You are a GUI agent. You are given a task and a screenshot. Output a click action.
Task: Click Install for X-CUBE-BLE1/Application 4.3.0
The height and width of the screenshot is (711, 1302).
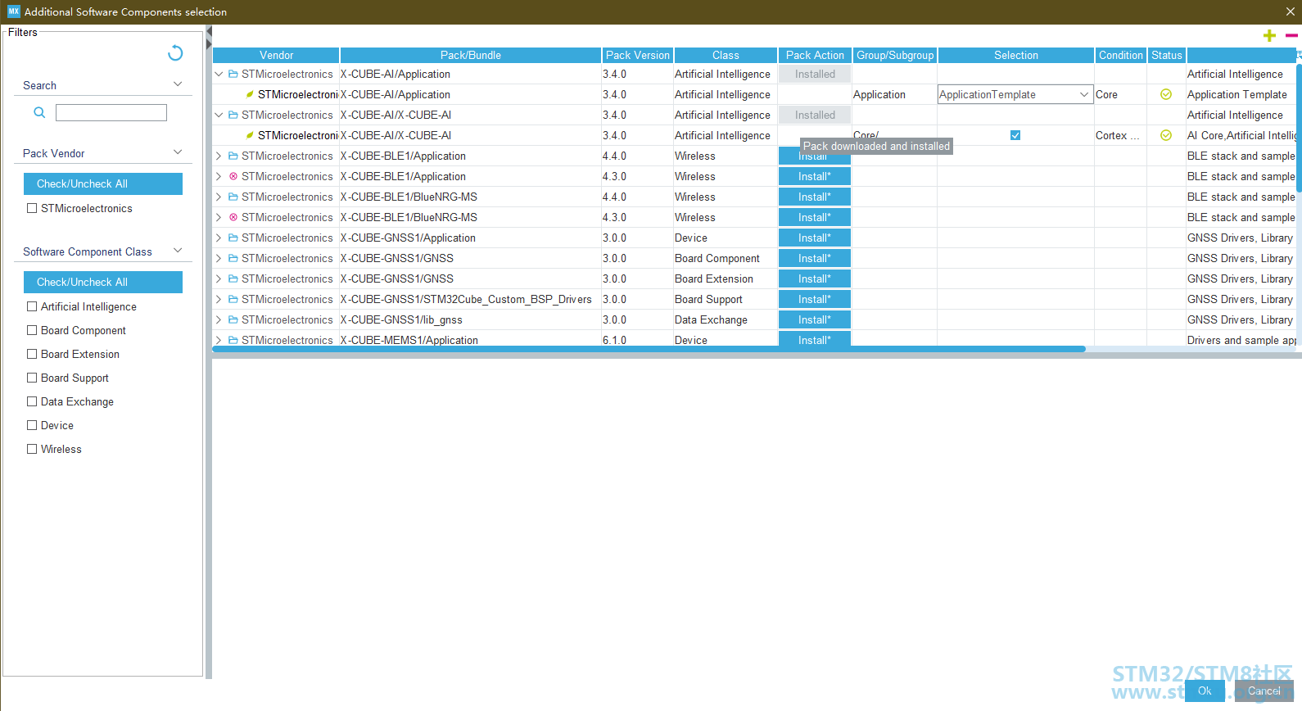click(x=815, y=176)
